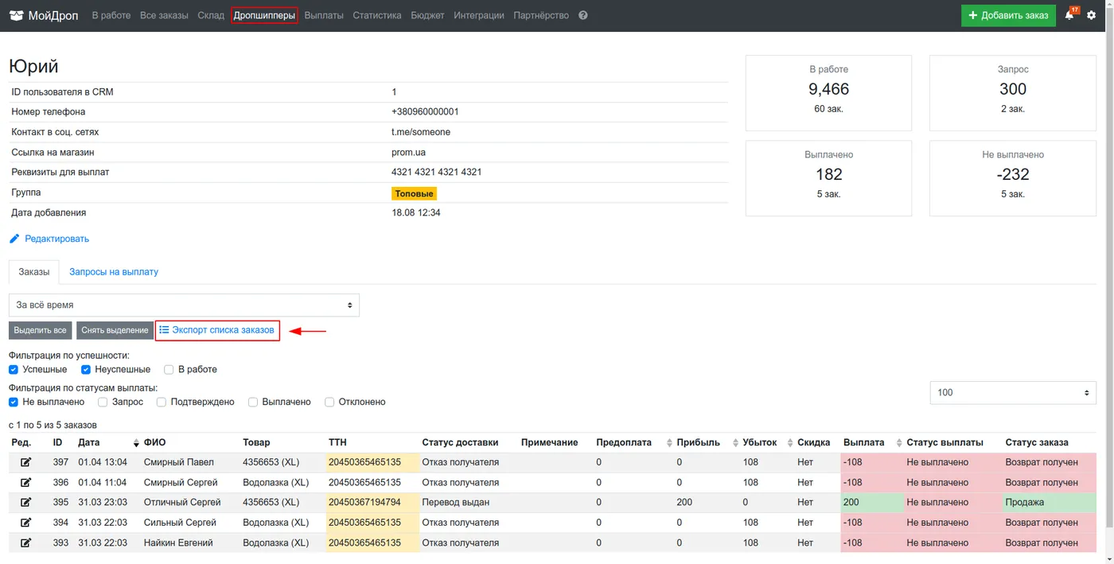Open Все заказы in the navbar
1114x564 pixels.
164,15
